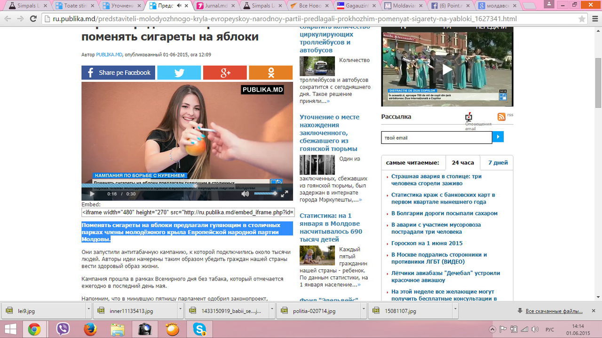Submit newsletter email with blue arrow

pos(498,137)
